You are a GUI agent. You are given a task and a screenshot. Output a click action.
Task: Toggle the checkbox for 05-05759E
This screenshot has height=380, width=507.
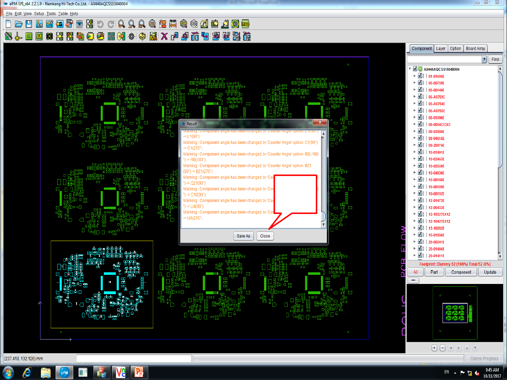420,83
